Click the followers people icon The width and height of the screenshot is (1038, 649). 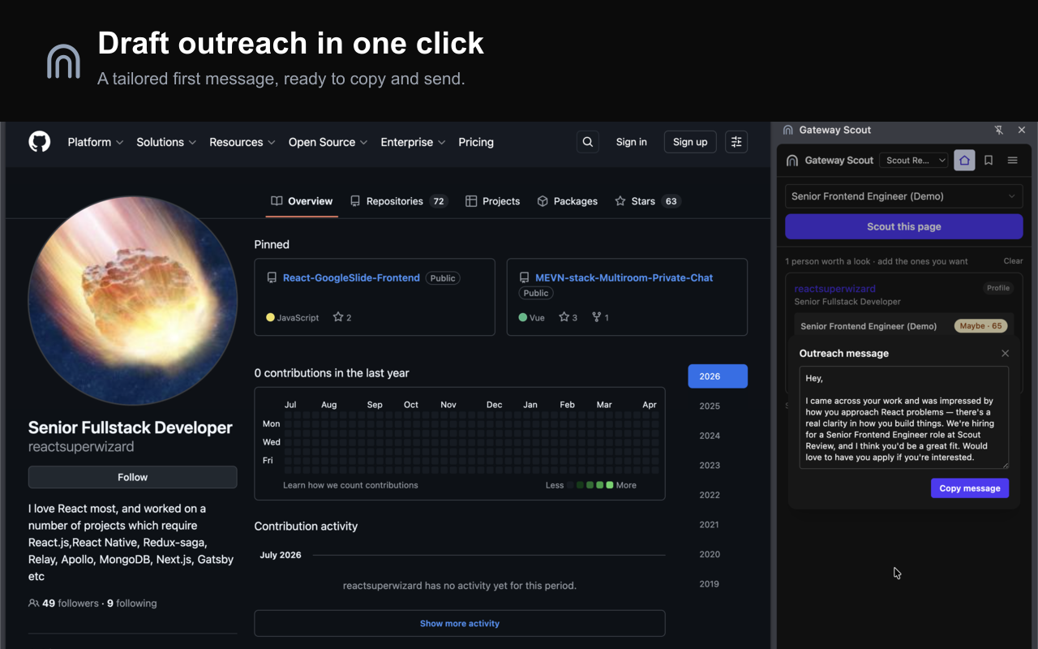pyautogui.click(x=33, y=603)
